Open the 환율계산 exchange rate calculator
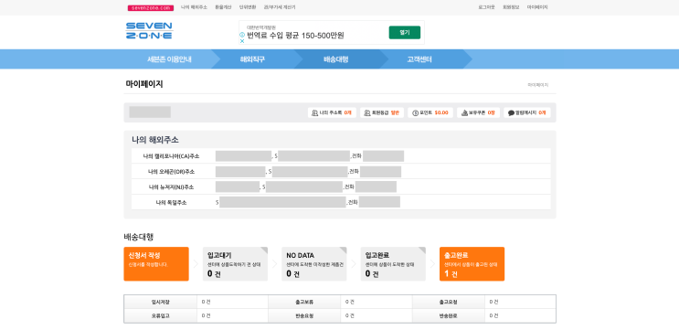The width and height of the screenshot is (679, 330). pos(223,7)
